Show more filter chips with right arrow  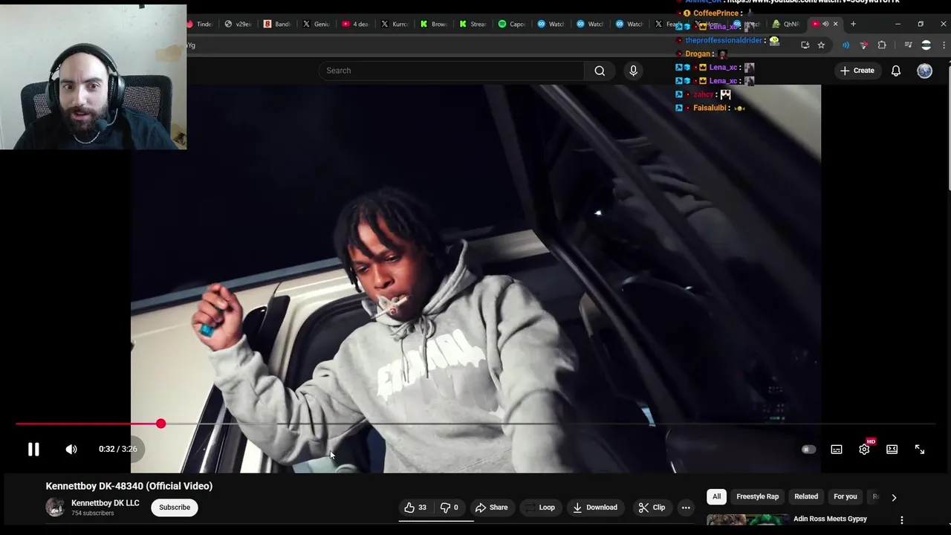pos(894,497)
